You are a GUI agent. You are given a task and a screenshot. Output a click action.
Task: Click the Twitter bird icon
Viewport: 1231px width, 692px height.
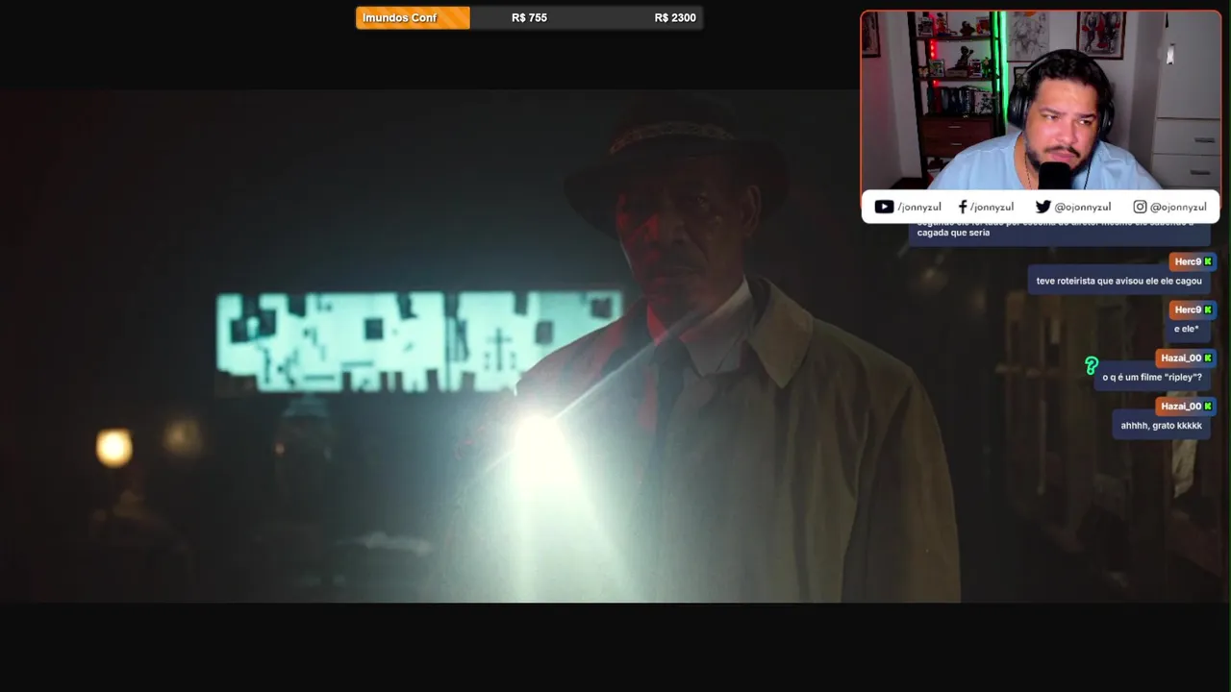point(1043,207)
